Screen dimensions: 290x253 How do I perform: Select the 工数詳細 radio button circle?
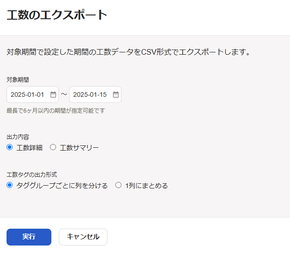point(10,147)
